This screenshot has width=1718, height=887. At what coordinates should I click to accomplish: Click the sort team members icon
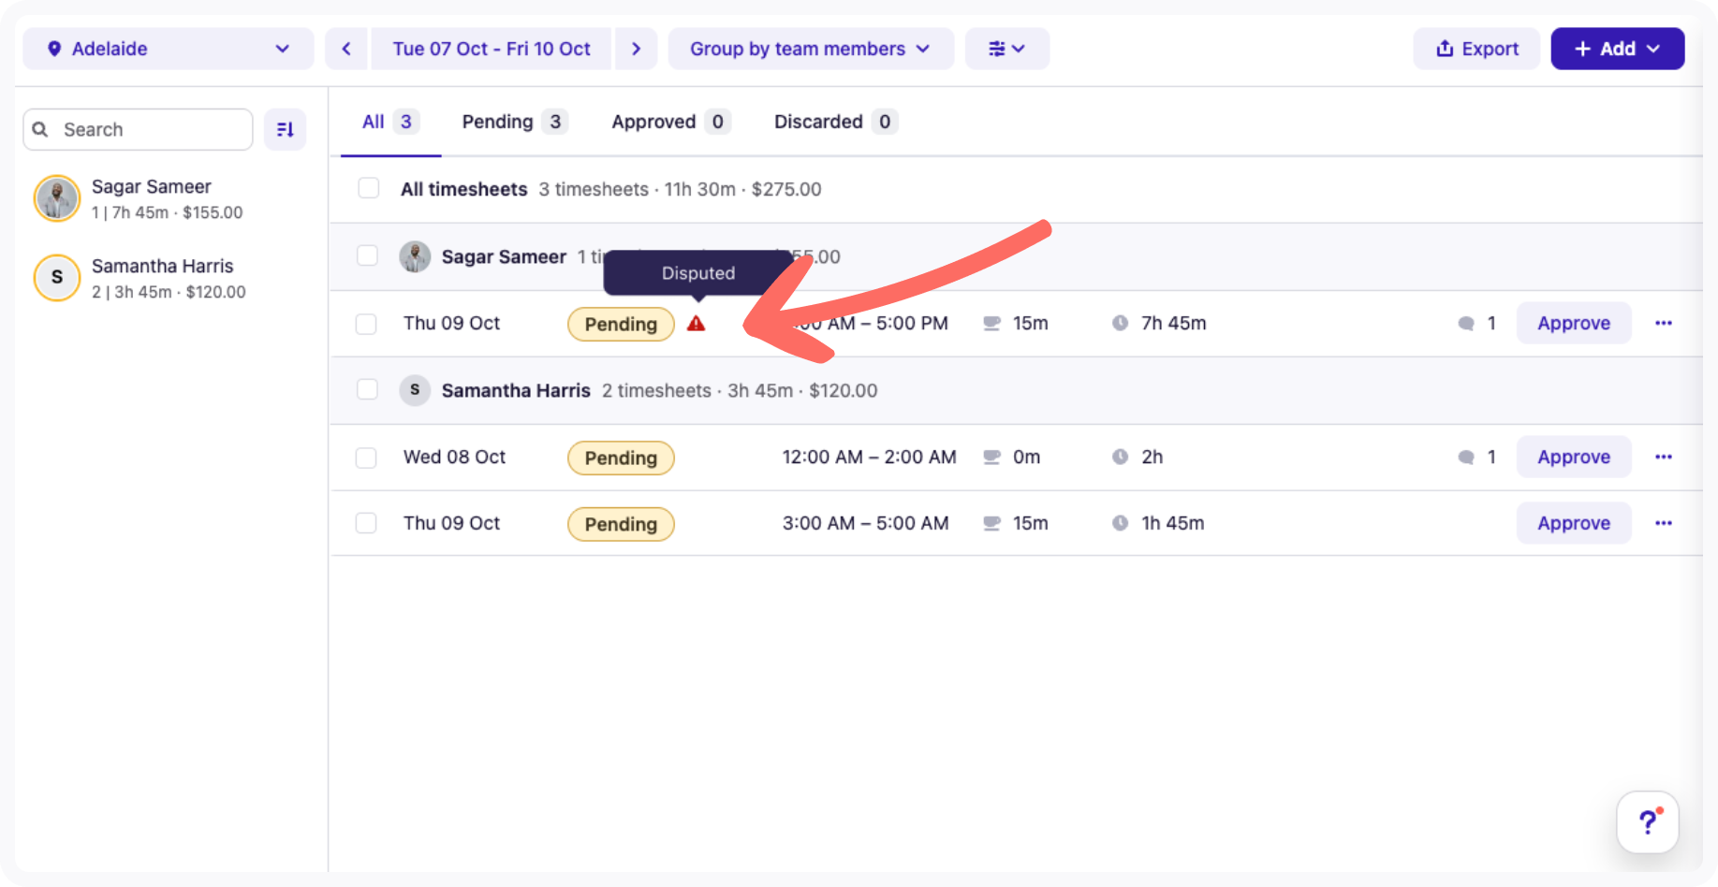286,130
